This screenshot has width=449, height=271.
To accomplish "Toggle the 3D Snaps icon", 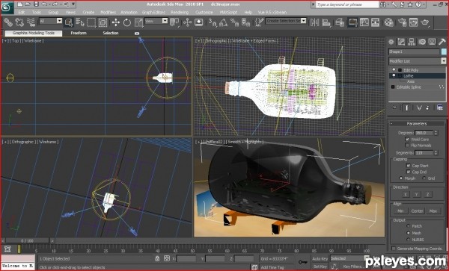I will 213,22.
